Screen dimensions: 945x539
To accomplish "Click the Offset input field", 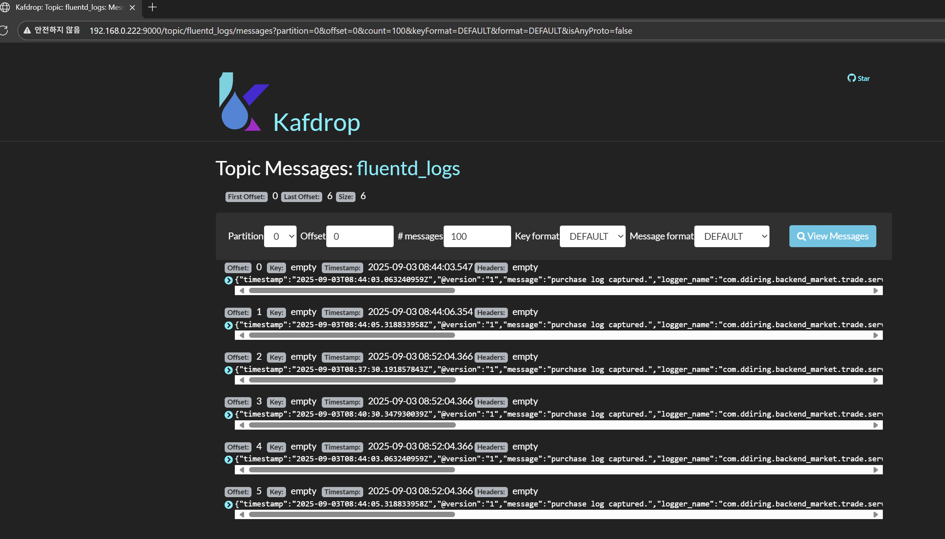I will tap(360, 236).
